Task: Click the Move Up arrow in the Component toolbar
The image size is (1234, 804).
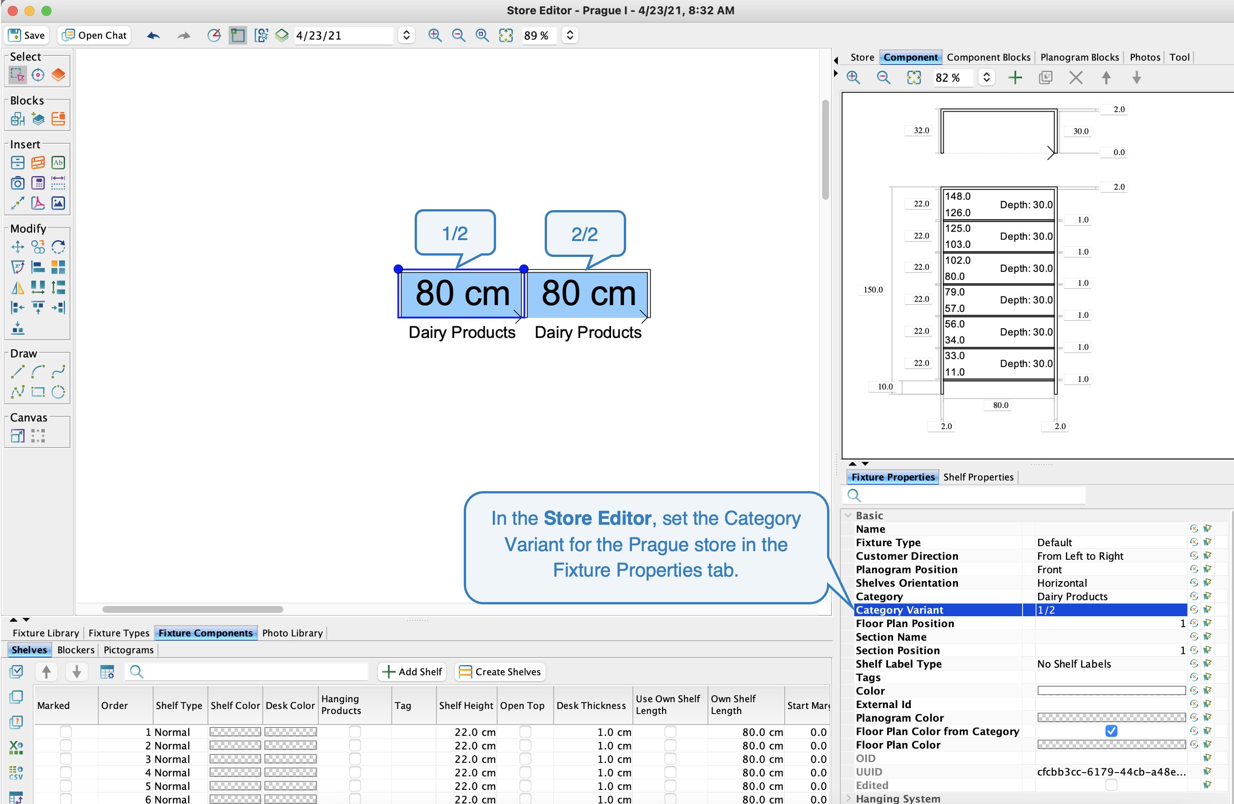Action: point(1106,78)
